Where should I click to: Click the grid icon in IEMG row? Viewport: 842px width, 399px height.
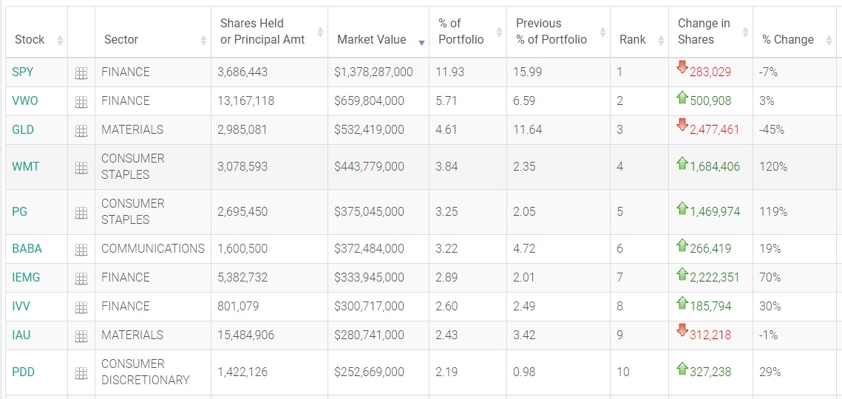(81, 279)
